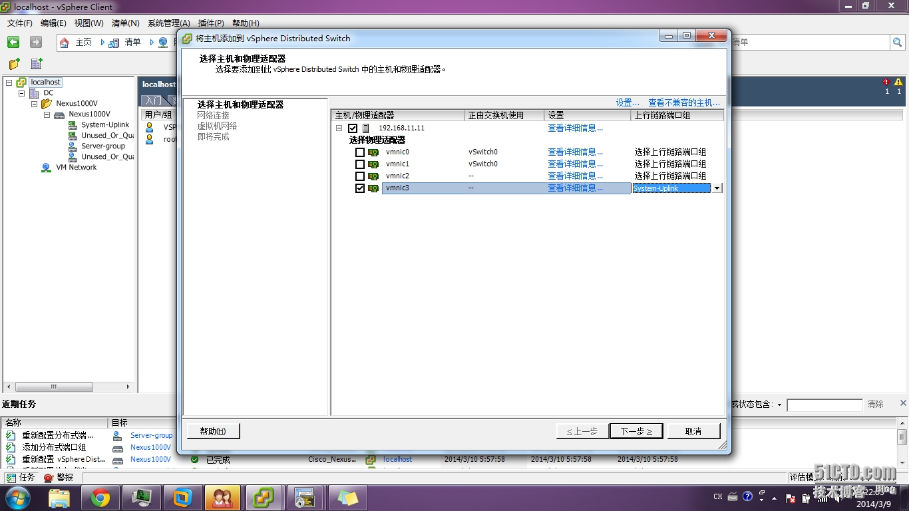Click the VSP user icon in permissions list
This screenshot has width=909, height=511.
tap(150, 127)
